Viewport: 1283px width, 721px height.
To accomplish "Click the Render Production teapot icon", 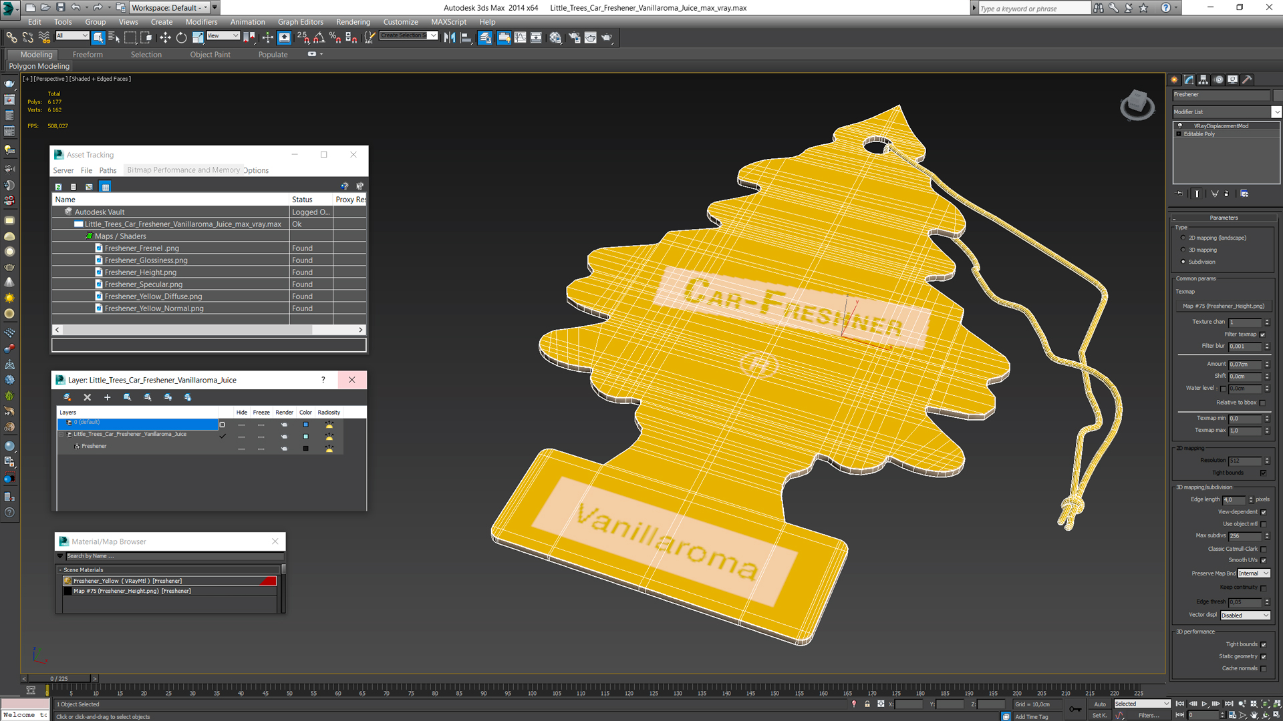I will coord(607,37).
